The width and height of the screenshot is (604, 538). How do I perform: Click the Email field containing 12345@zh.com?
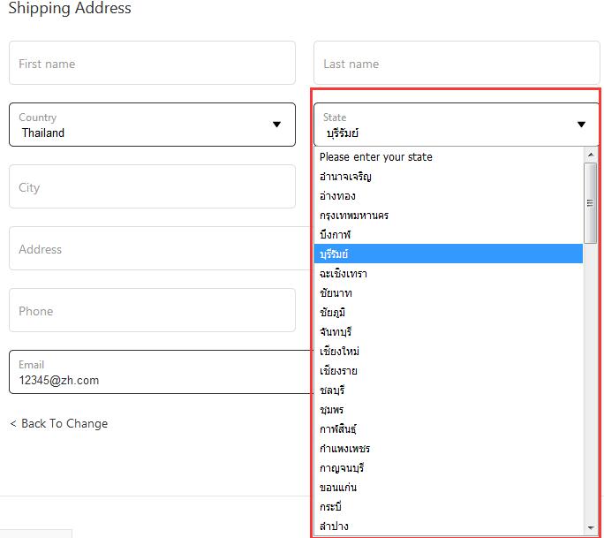(x=152, y=372)
